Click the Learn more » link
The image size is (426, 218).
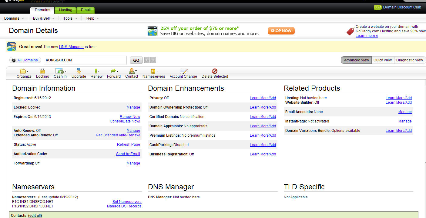click(367, 36)
